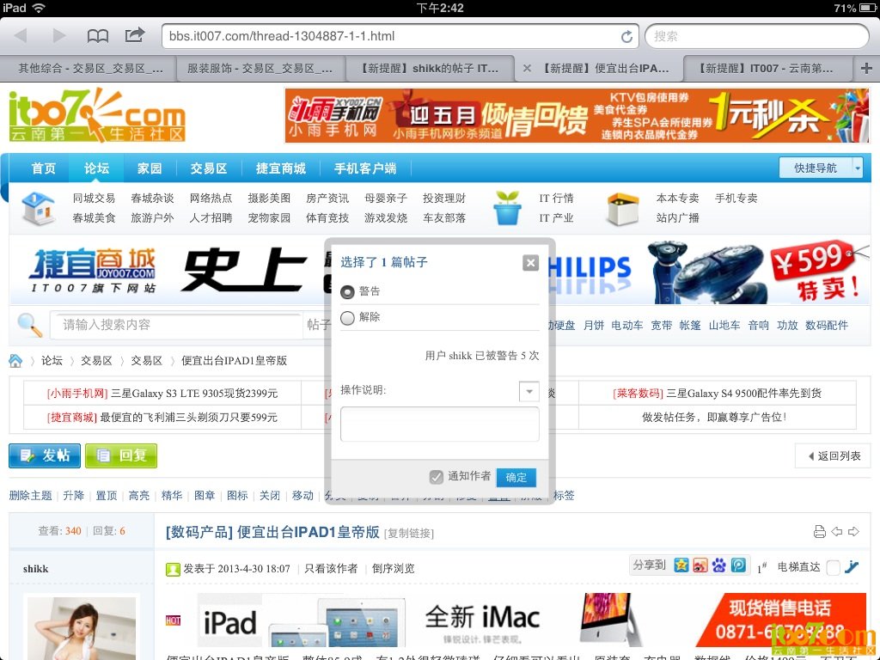Click the 小雨手机网 top banner ad
This screenshot has width=880, height=660.
pyautogui.click(x=577, y=116)
